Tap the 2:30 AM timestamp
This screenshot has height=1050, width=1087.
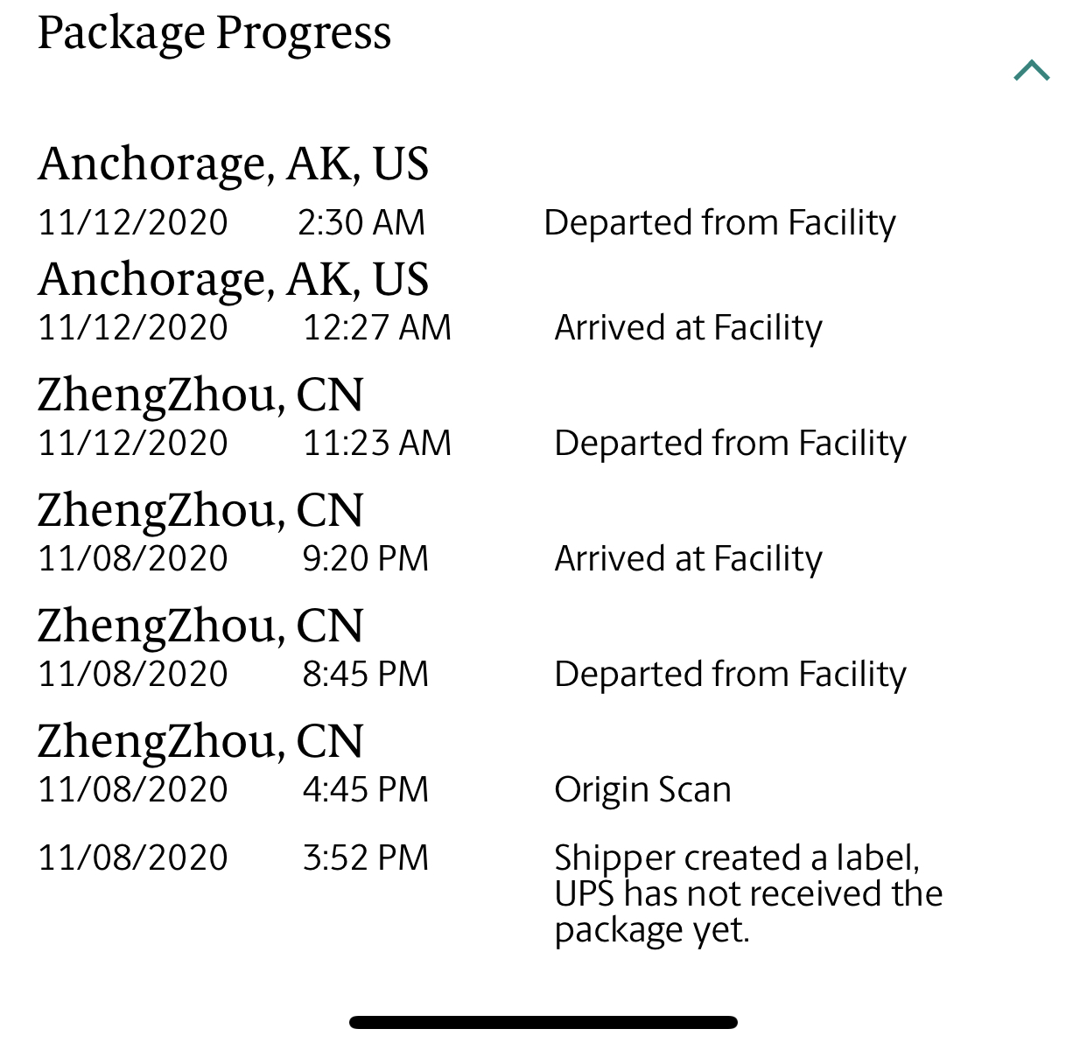coord(361,223)
